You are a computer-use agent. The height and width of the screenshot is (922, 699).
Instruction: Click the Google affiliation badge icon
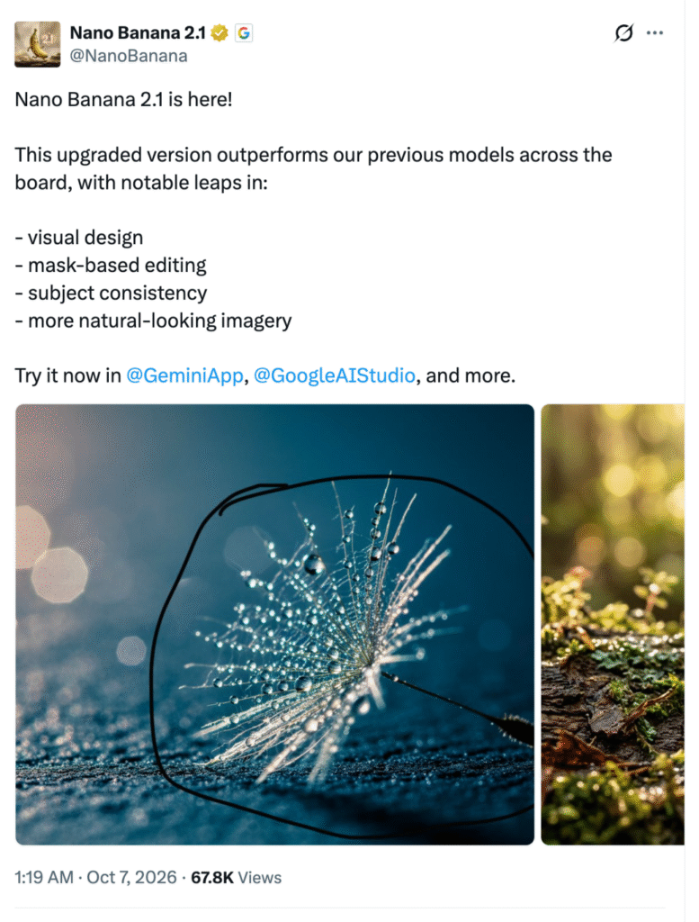click(x=244, y=33)
